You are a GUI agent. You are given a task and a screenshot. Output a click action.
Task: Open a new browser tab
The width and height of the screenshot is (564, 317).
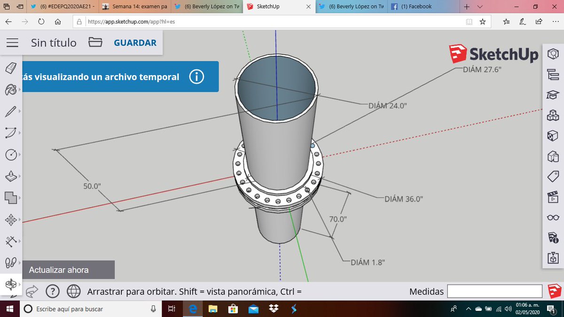coord(467,7)
